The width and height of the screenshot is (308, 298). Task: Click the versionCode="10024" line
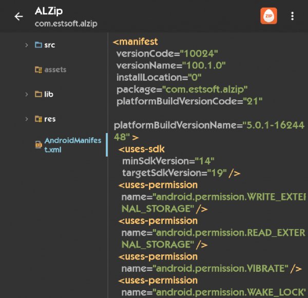(x=167, y=53)
